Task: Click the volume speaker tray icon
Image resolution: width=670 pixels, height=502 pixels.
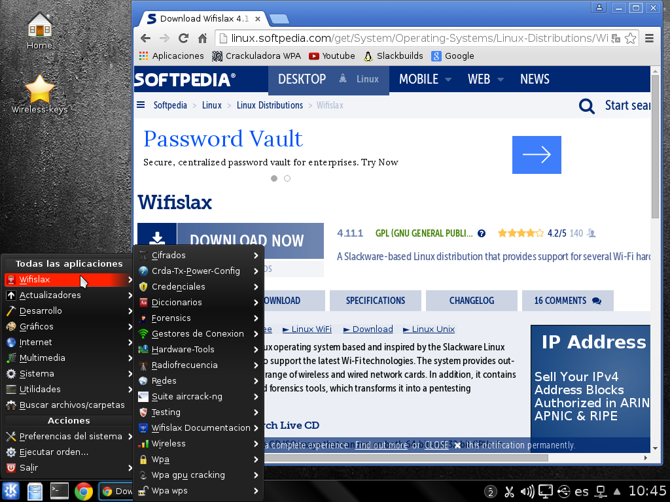Action: click(x=527, y=492)
